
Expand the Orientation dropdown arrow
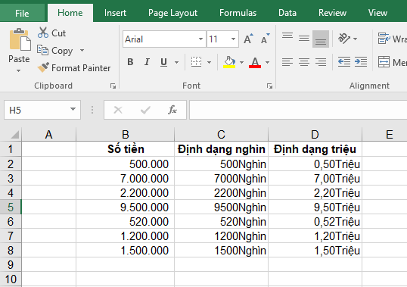tap(355, 39)
